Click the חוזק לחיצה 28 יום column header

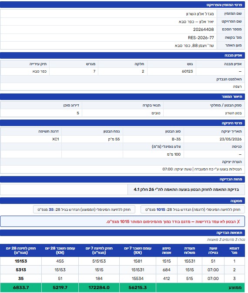[x=21, y=250]
